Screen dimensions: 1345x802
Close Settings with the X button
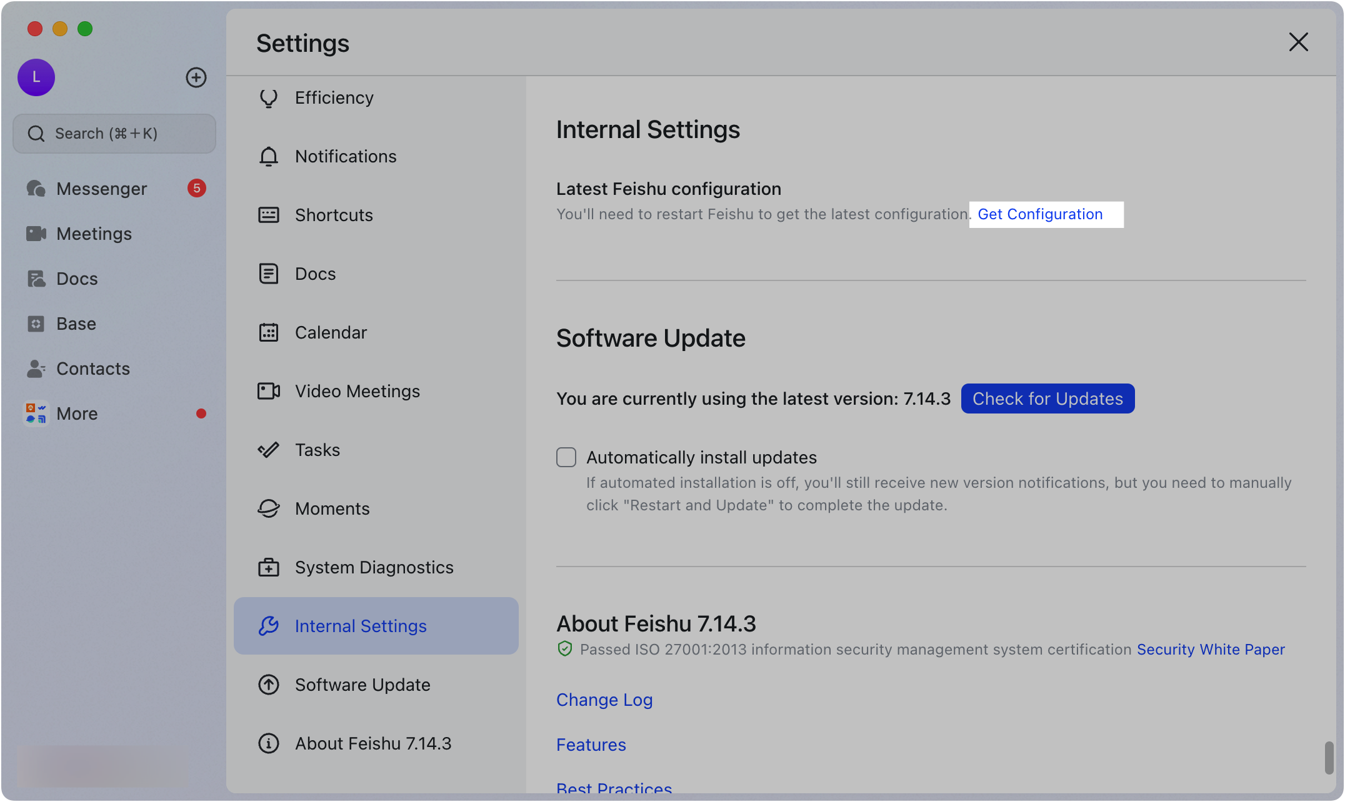(x=1299, y=42)
